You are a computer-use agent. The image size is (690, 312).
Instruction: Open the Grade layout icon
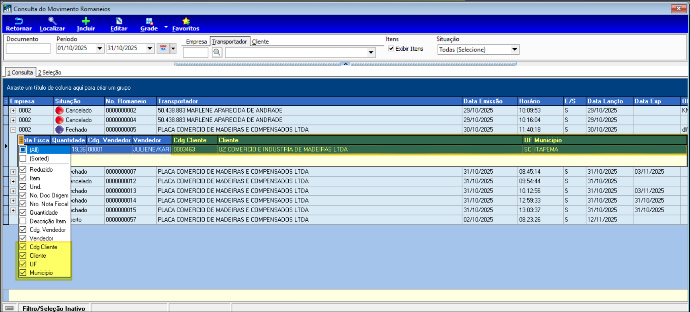pos(149,21)
